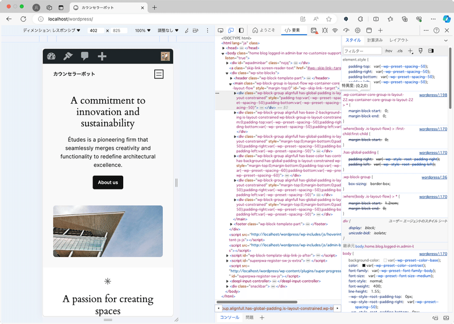
Task: Open the 調整なし throttling dropdown
Action: pyautogui.click(x=168, y=31)
